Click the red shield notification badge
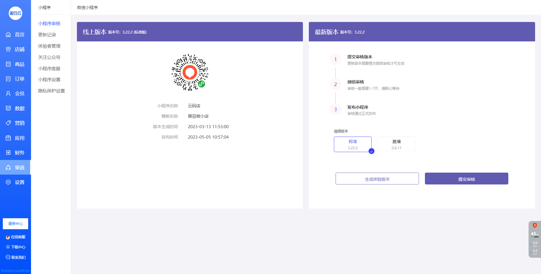Viewport: 541px width, 274px height. [535, 225]
